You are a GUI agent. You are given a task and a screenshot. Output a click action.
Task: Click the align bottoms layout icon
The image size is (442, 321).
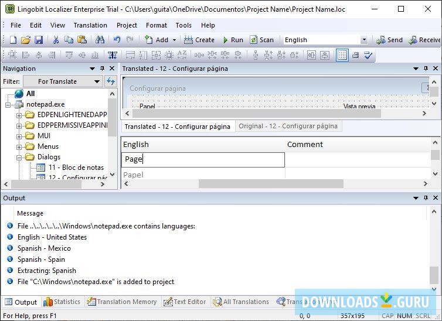(x=95, y=55)
